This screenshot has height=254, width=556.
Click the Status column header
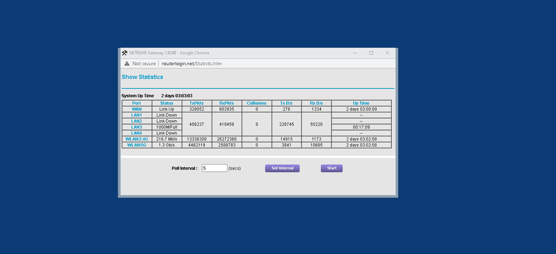click(166, 103)
